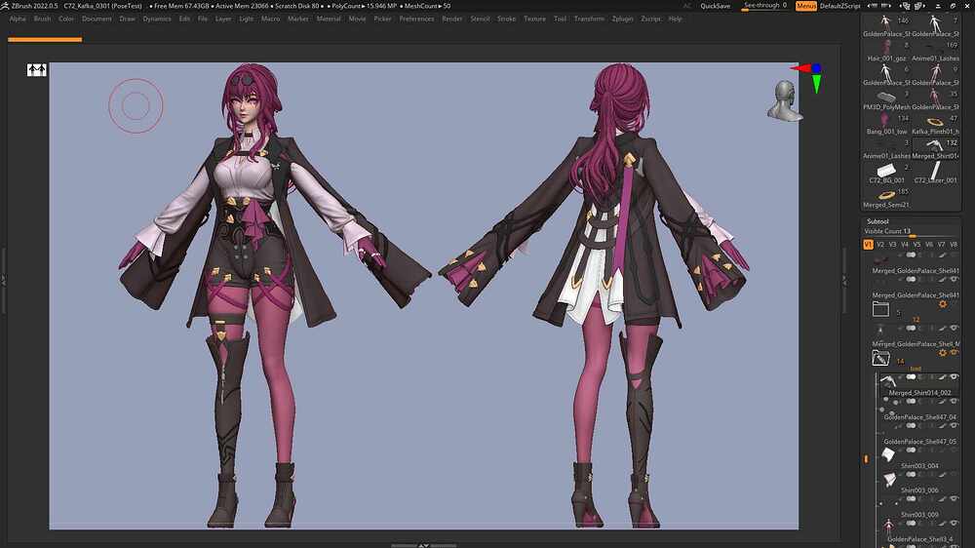
Task: Adjust the Visible Count slider
Action: (x=911, y=231)
